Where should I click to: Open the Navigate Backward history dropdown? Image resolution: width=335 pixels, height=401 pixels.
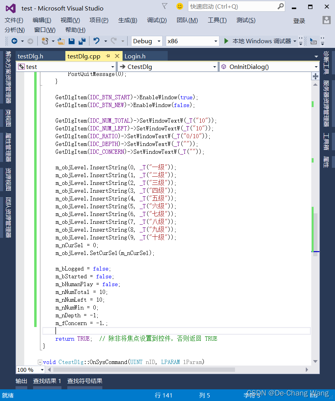23,41
